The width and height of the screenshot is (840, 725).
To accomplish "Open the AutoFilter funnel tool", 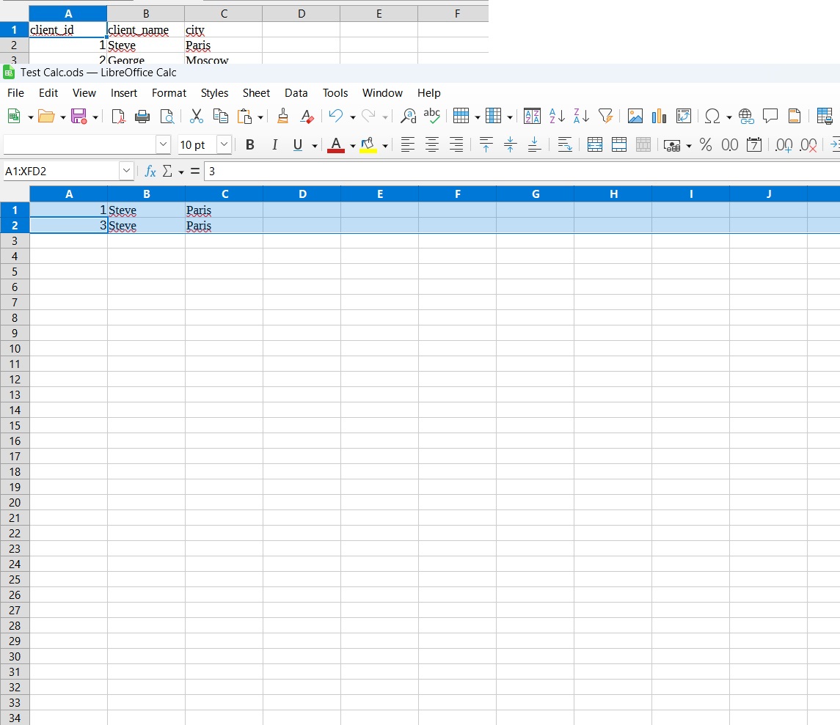I will 605,116.
